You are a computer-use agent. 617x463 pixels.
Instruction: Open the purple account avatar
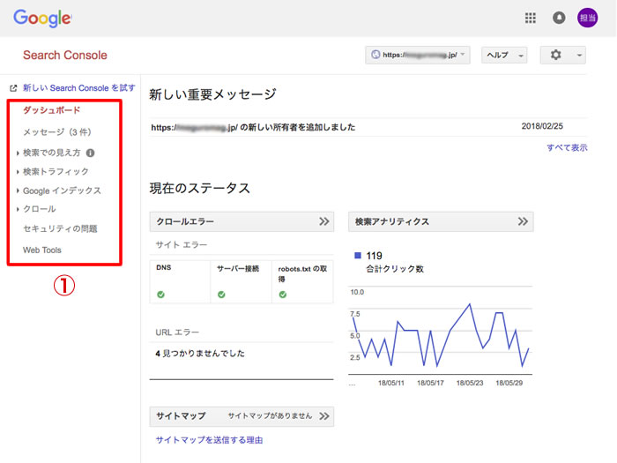pos(587,18)
